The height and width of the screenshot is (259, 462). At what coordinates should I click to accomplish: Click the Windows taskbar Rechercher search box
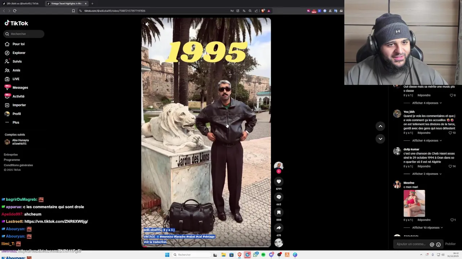(191, 255)
